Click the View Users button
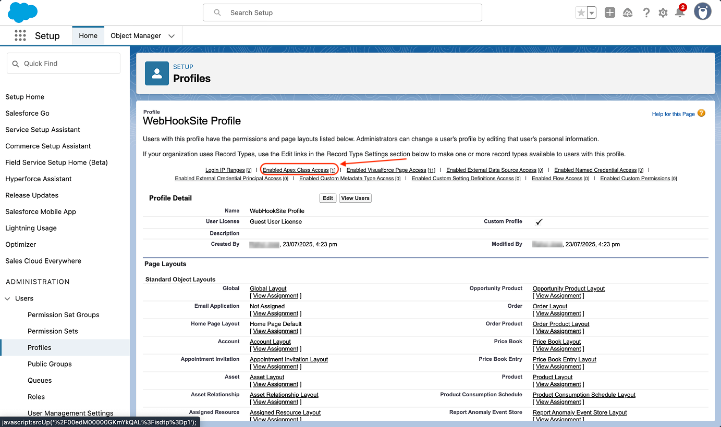This screenshot has height=427, width=721. pos(355,198)
